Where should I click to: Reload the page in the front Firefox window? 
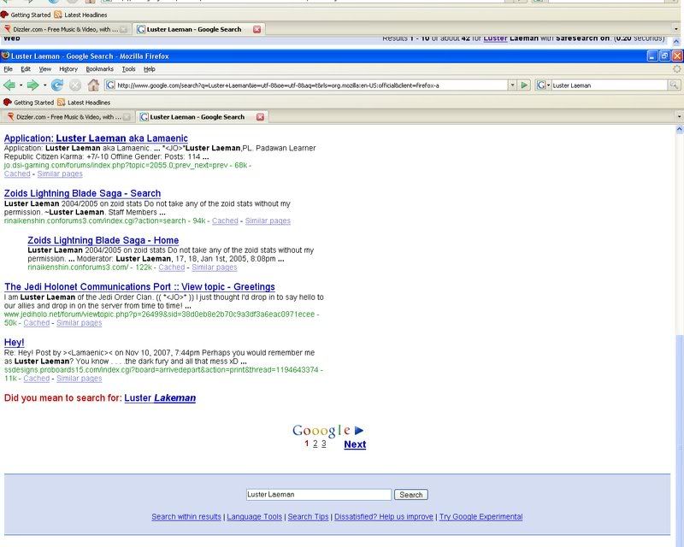coord(56,85)
